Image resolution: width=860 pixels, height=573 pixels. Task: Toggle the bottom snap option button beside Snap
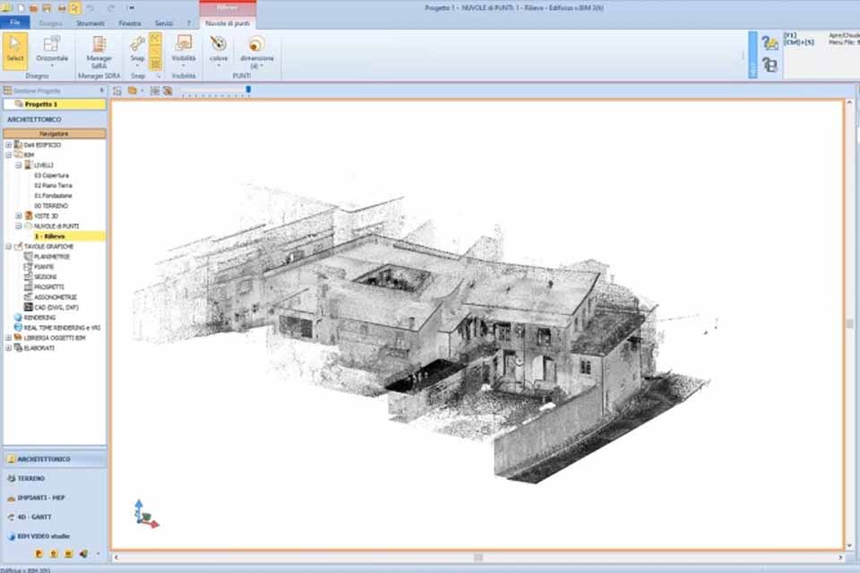(155, 64)
